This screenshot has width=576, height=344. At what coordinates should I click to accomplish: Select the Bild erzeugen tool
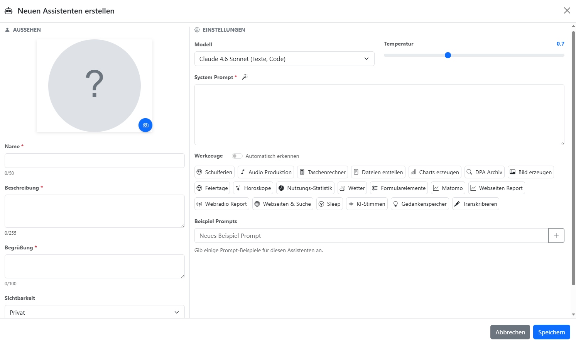click(x=530, y=172)
